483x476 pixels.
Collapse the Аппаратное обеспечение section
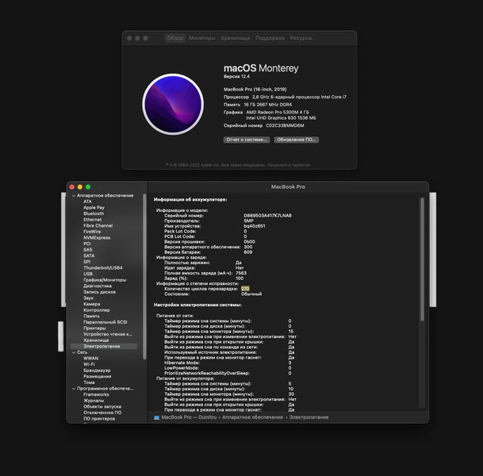(x=74, y=196)
